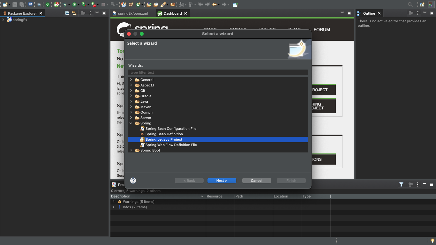Screen dimensions: 436x245
Task: Click the Path column header
Action: point(254,196)
